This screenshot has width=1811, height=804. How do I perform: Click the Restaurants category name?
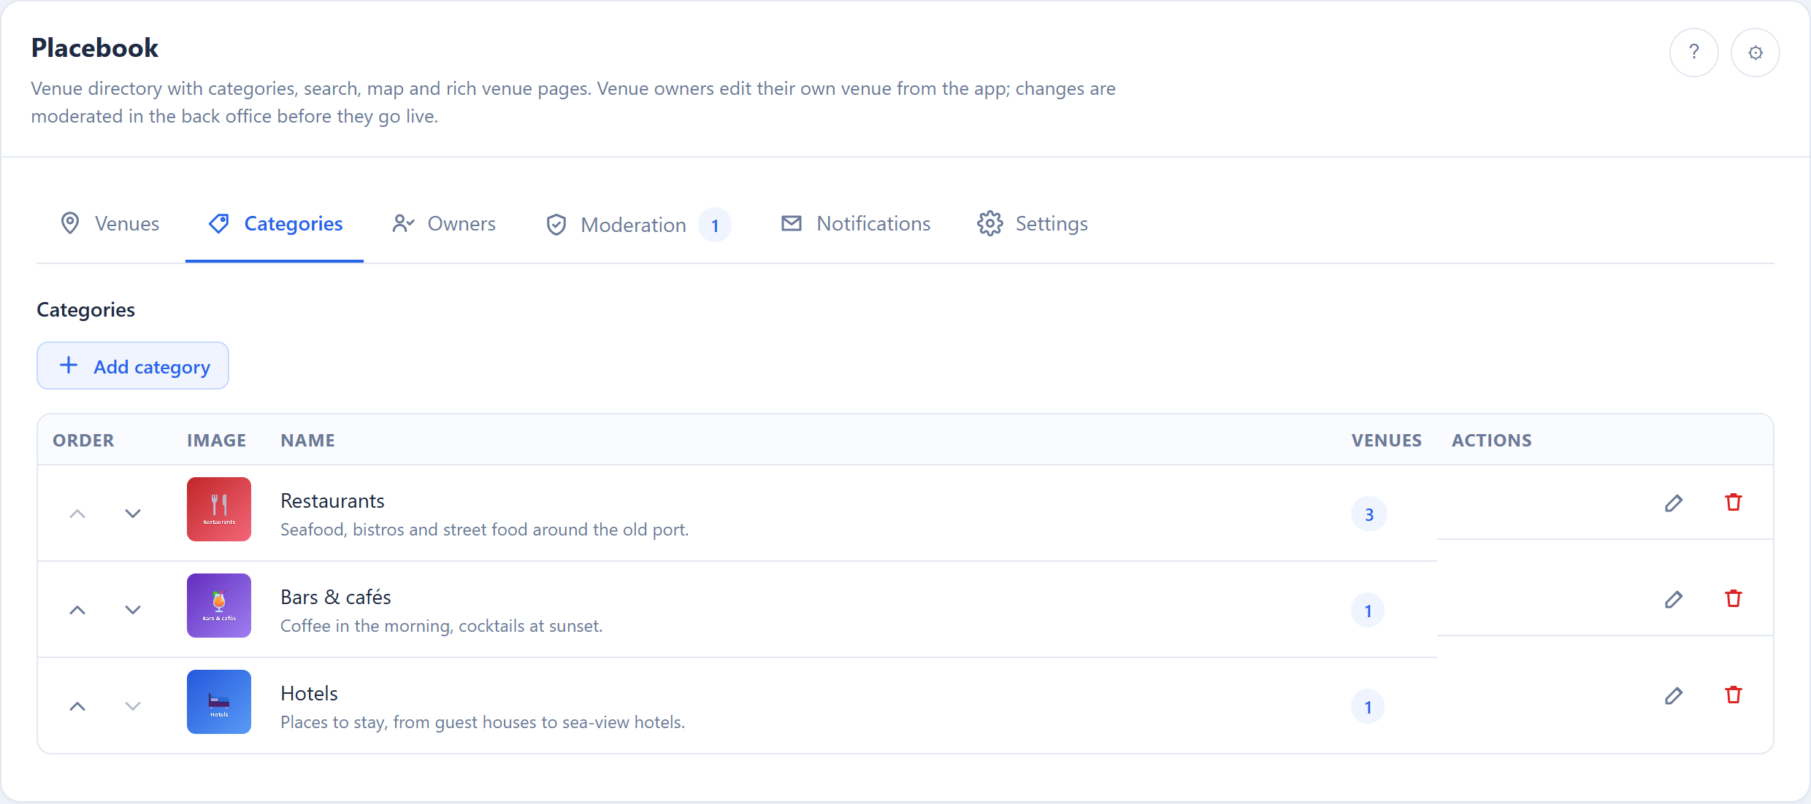point(332,501)
